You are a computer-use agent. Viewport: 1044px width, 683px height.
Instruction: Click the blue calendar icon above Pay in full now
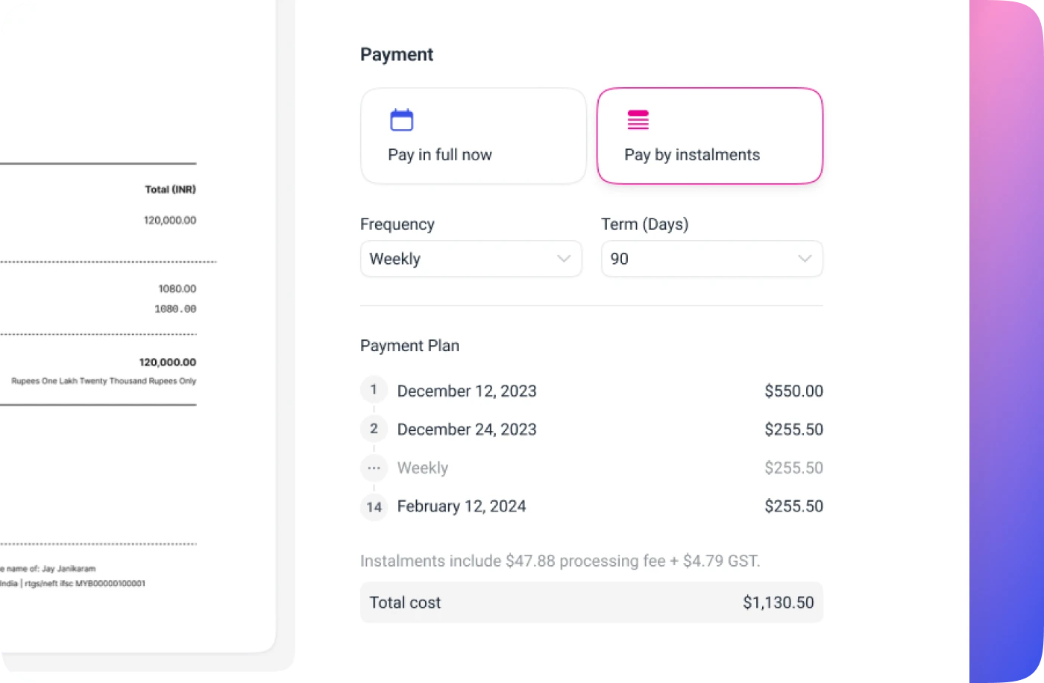pos(401,119)
